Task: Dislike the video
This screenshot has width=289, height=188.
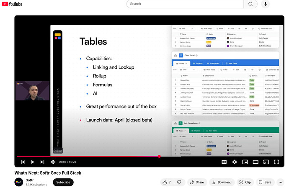Action: click(179, 182)
